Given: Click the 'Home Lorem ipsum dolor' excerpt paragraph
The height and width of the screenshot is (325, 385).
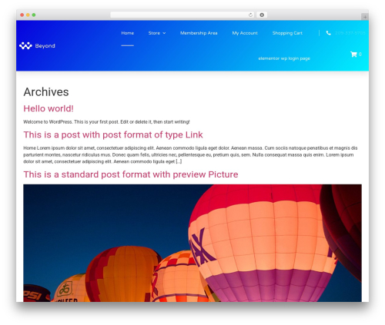Looking at the screenshot, I should coord(190,154).
